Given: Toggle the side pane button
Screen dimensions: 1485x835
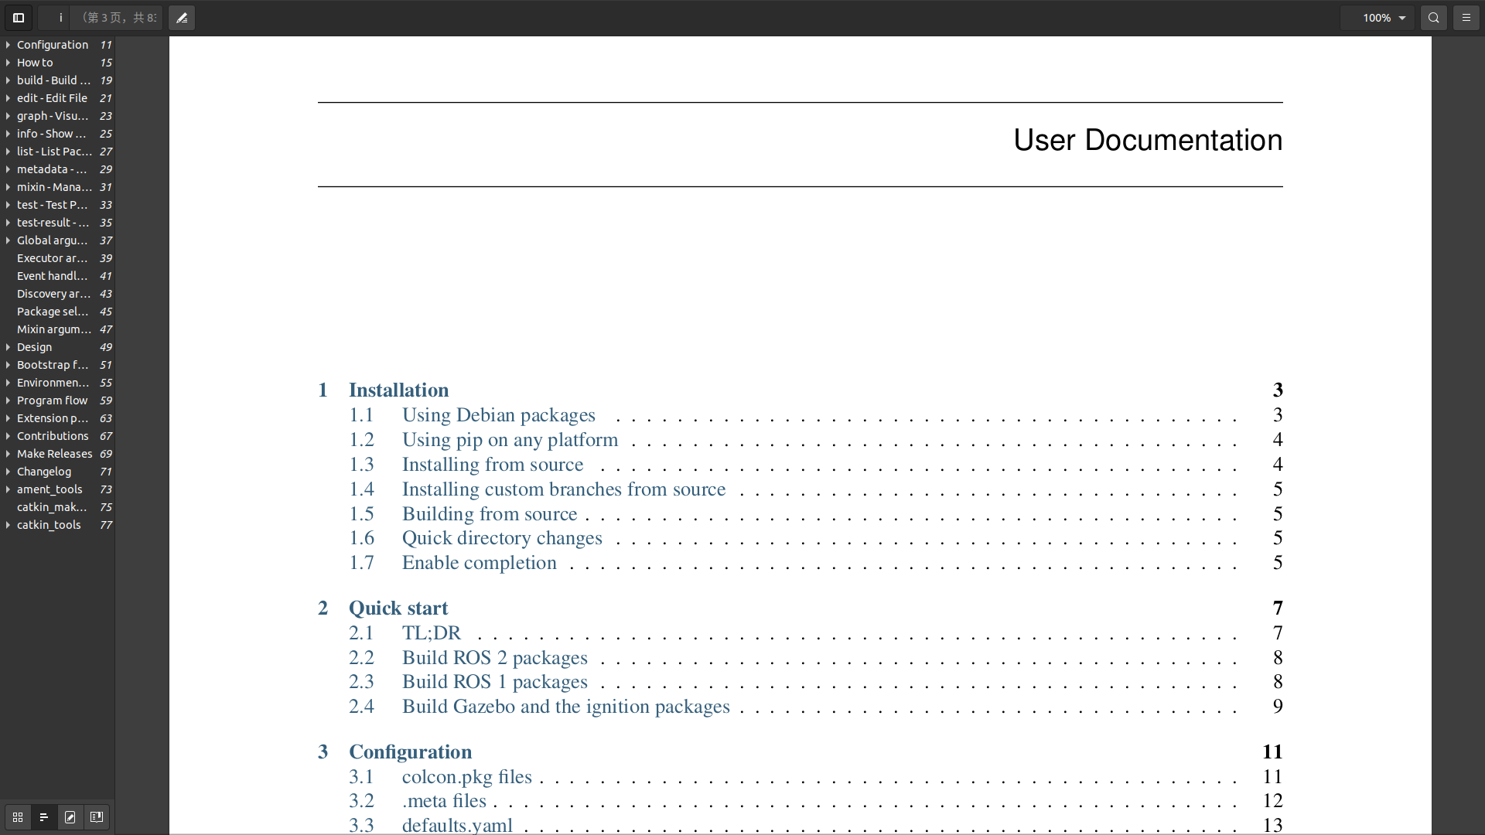Looking at the screenshot, I should (19, 18).
